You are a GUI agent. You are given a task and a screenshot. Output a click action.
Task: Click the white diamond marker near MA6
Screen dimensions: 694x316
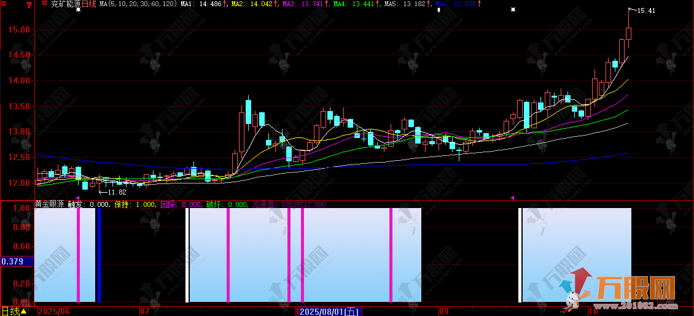[439, 10]
